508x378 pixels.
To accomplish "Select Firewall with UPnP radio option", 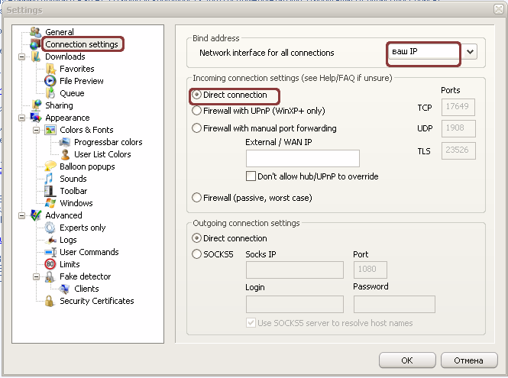I will [197, 111].
